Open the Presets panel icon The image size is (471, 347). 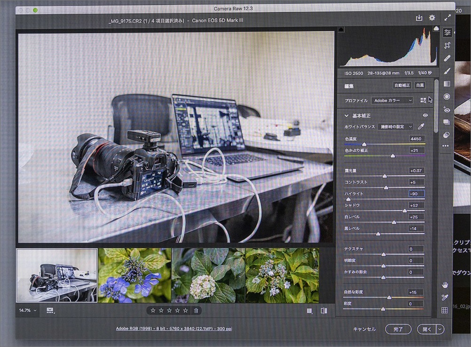tap(447, 135)
